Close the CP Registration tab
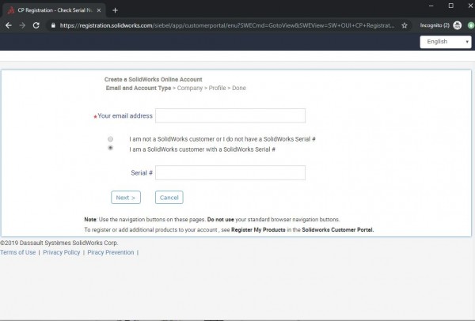 [99, 10]
